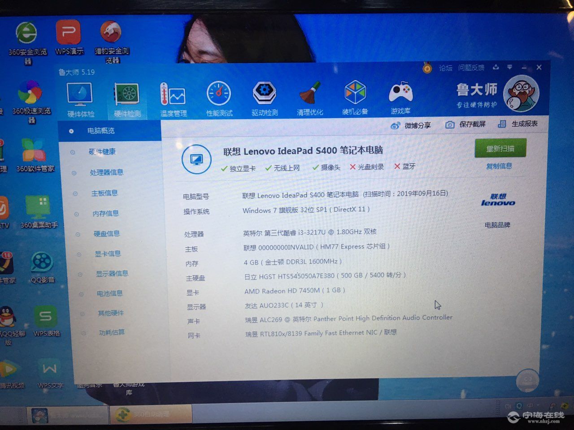Click the floating assistant bubble

pyautogui.click(x=527, y=381)
